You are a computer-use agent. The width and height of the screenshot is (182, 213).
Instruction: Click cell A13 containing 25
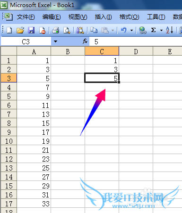(x=34, y=168)
